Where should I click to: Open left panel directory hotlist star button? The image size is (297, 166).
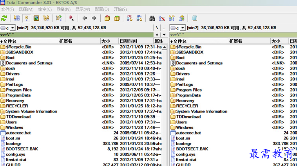pos(157,35)
